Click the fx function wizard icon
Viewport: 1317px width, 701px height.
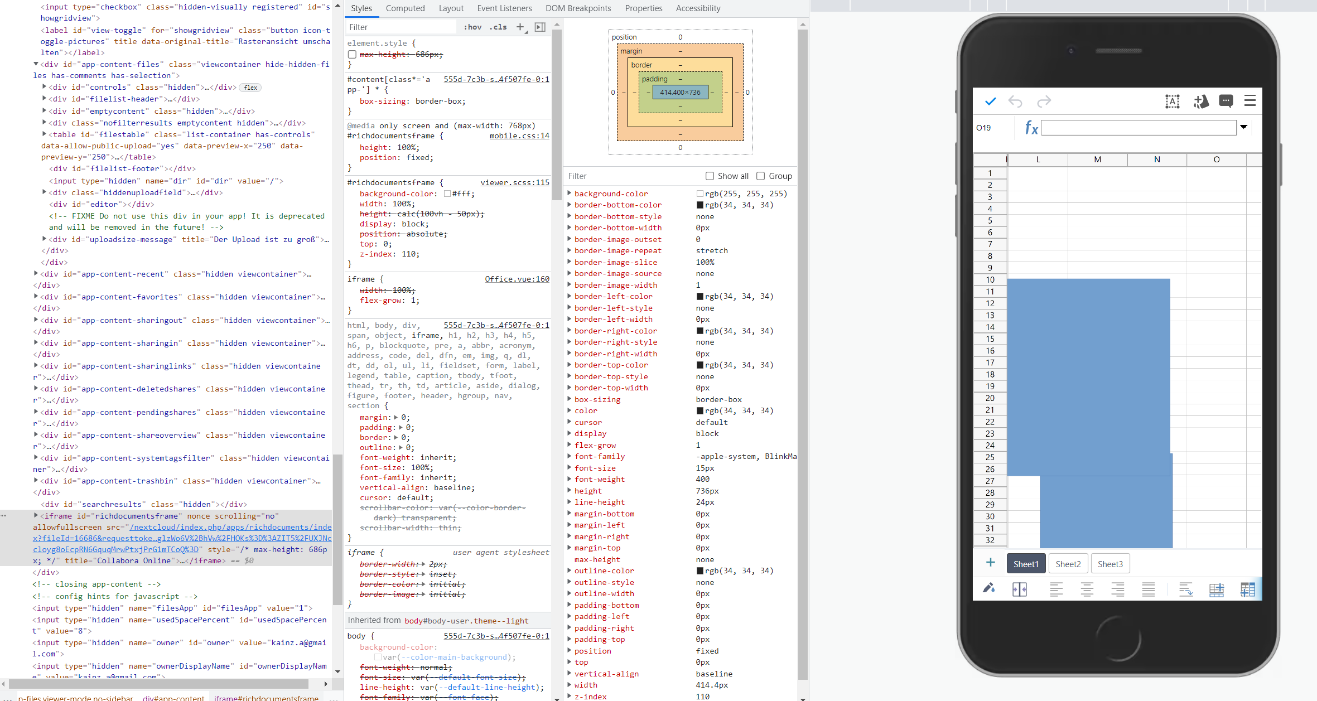point(1031,128)
